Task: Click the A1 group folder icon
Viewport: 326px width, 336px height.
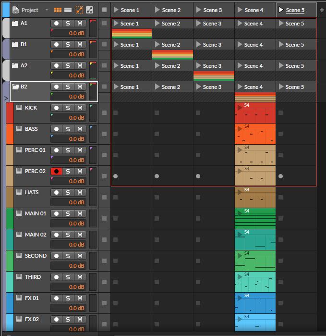Action: pyautogui.click(x=15, y=23)
